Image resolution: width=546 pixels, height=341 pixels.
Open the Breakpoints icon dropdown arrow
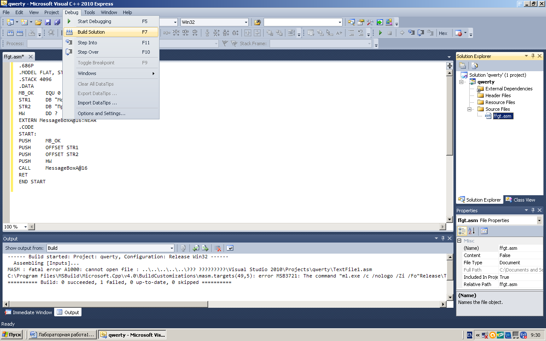(x=465, y=33)
